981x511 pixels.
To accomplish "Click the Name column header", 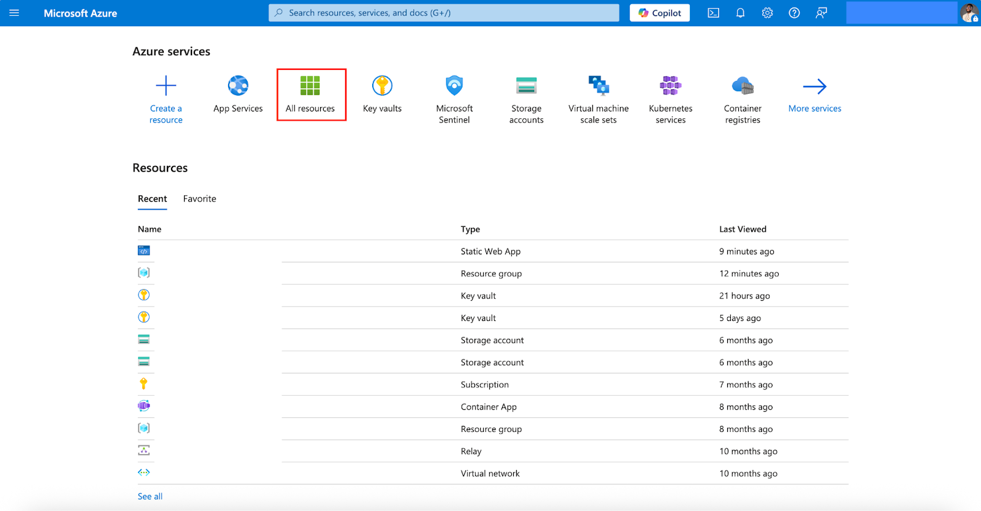I will (150, 229).
